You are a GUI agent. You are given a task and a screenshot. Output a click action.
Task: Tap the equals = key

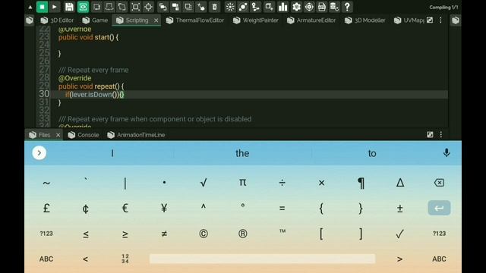tap(282, 209)
